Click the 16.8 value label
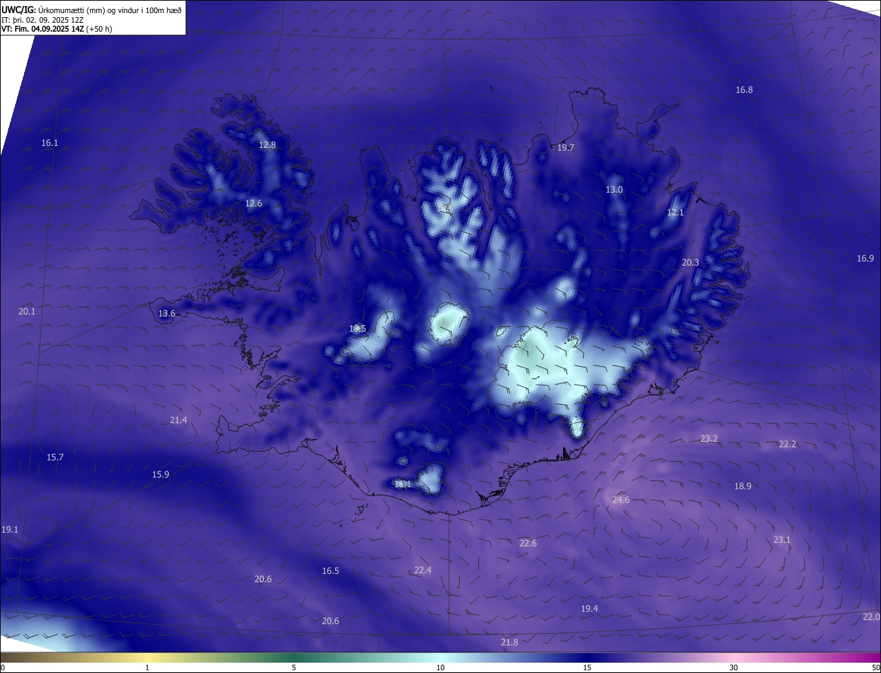 pyautogui.click(x=744, y=90)
